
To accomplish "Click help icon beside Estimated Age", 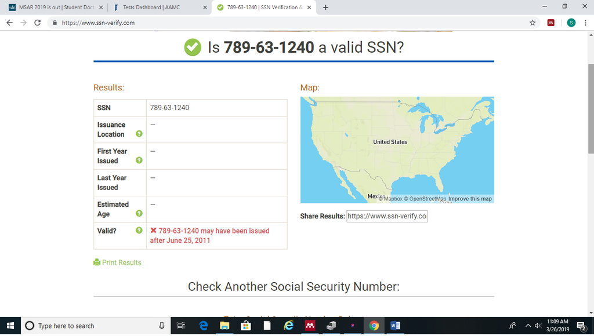I will tap(139, 213).
